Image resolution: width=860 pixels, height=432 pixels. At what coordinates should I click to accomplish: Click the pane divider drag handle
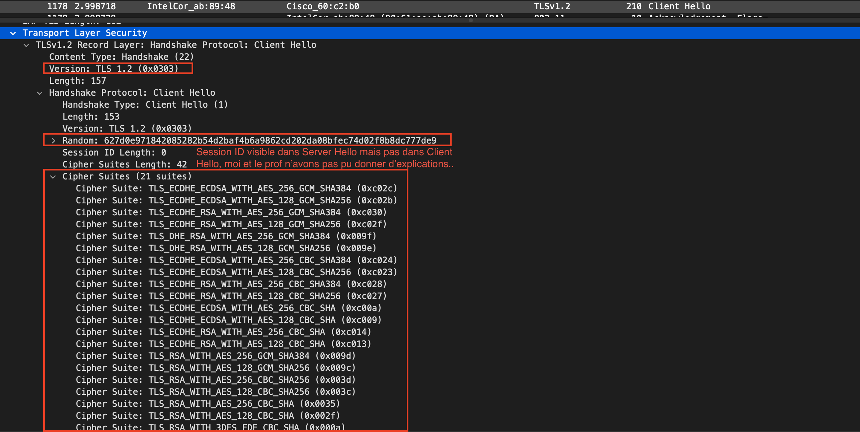[471, 20]
